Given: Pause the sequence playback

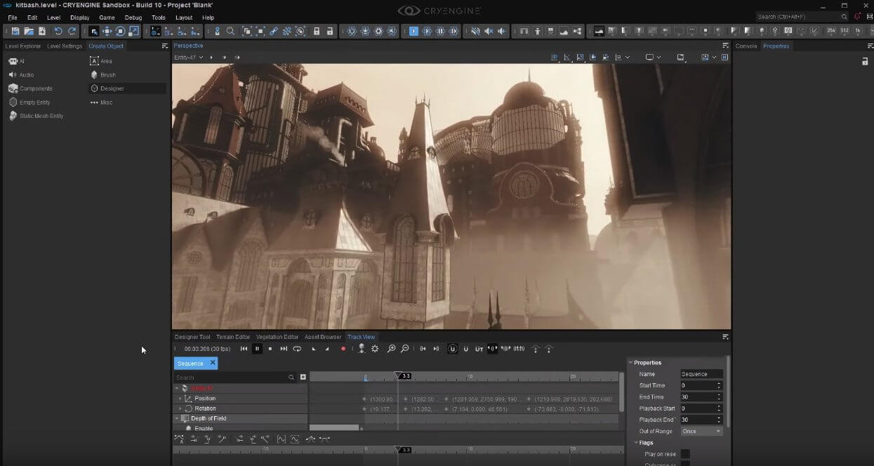Looking at the screenshot, I should tap(257, 349).
